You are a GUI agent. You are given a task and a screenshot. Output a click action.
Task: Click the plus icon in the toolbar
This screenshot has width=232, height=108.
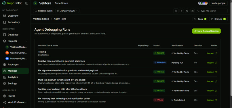[x=182, y=11]
